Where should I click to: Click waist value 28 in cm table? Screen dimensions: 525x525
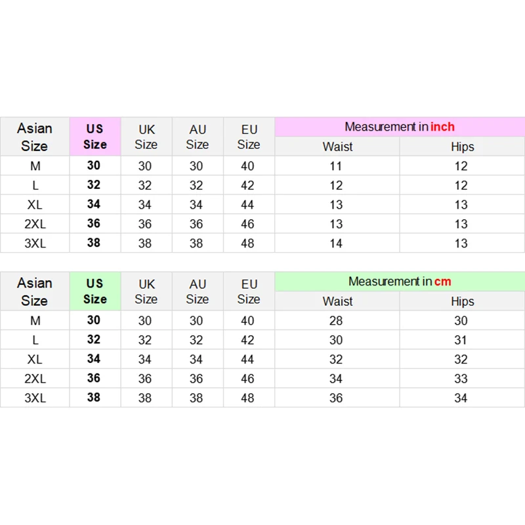pyautogui.click(x=336, y=321)
